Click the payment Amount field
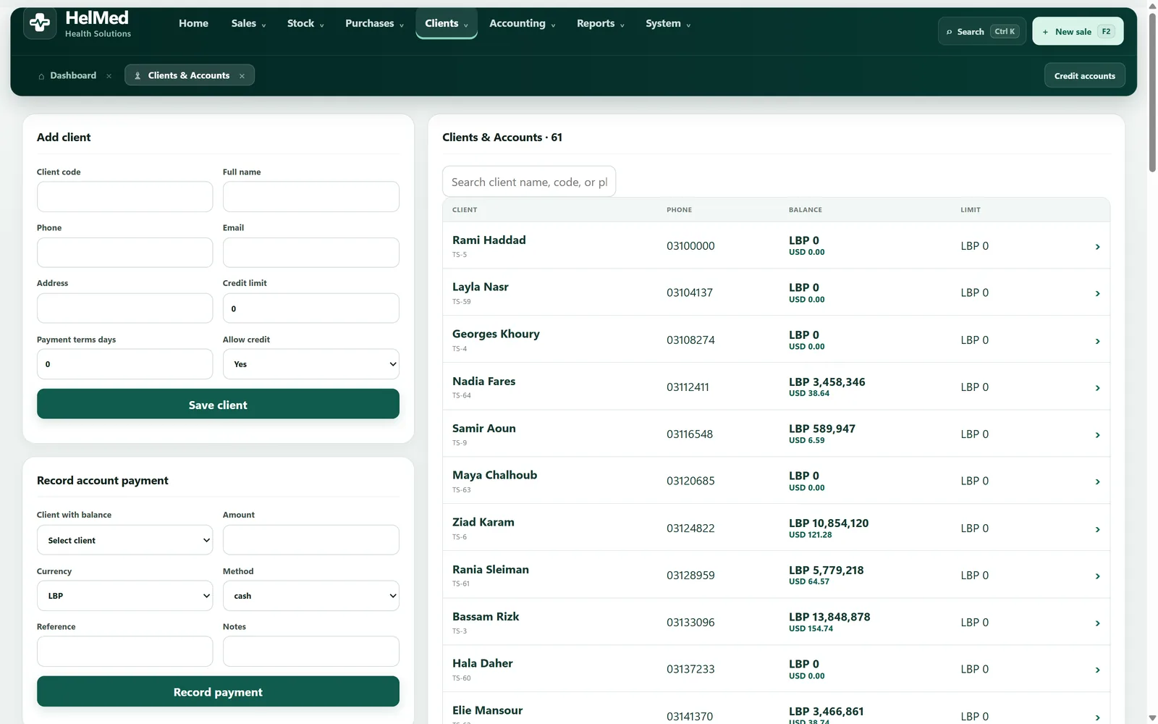This screenshot has width=1158, height=724. 310,540
